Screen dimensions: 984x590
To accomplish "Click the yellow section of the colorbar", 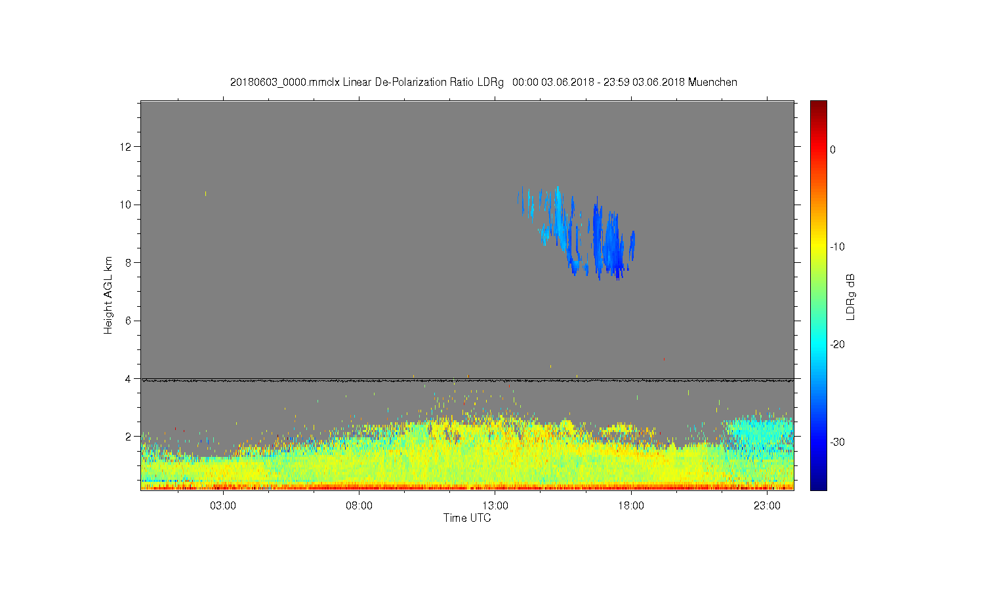I will (x=819, y=247).
